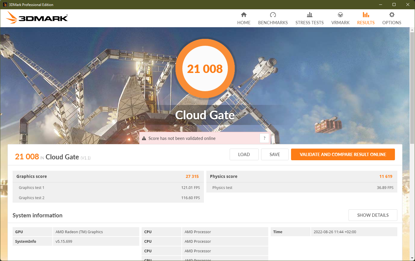This screenshot has height=261, width=415.
Task: Click the orange 21 008 score circle
Action: pos(205,69)
